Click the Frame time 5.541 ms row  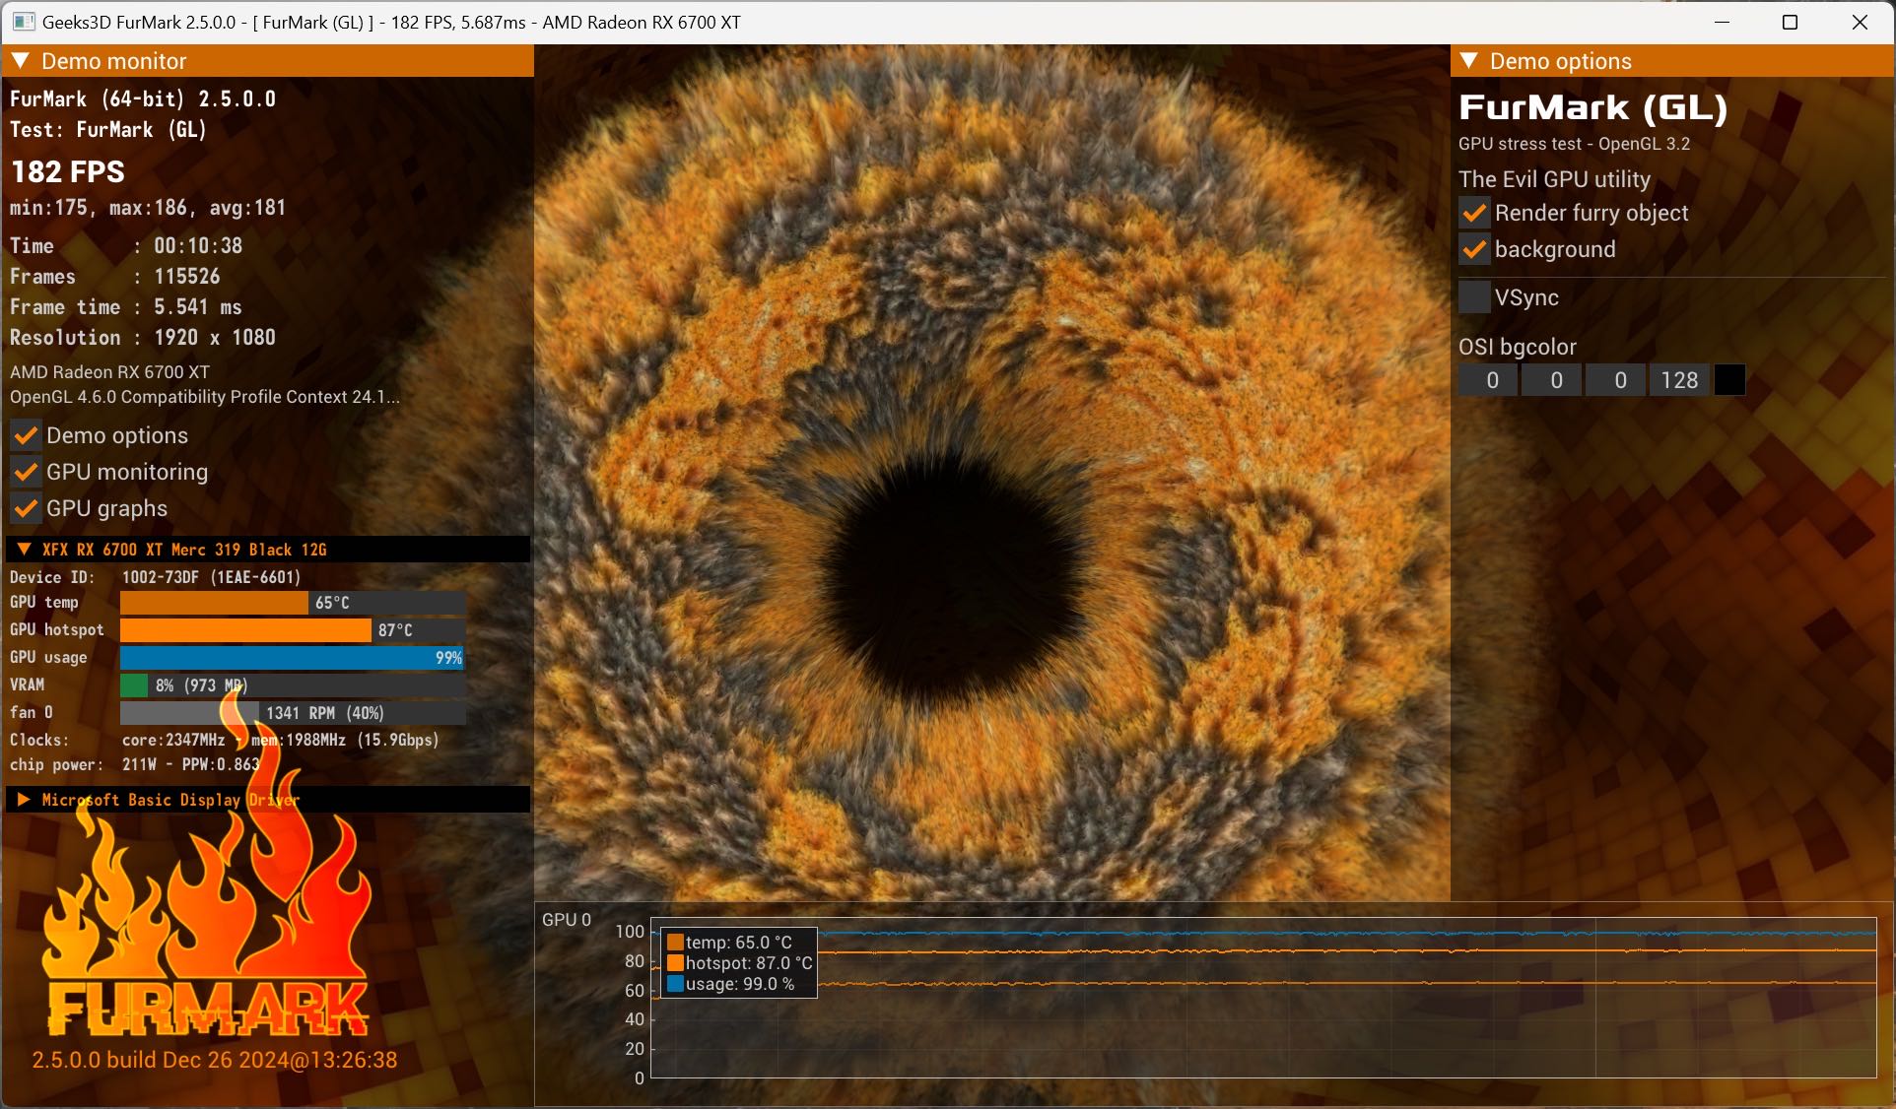coord(126,307)
